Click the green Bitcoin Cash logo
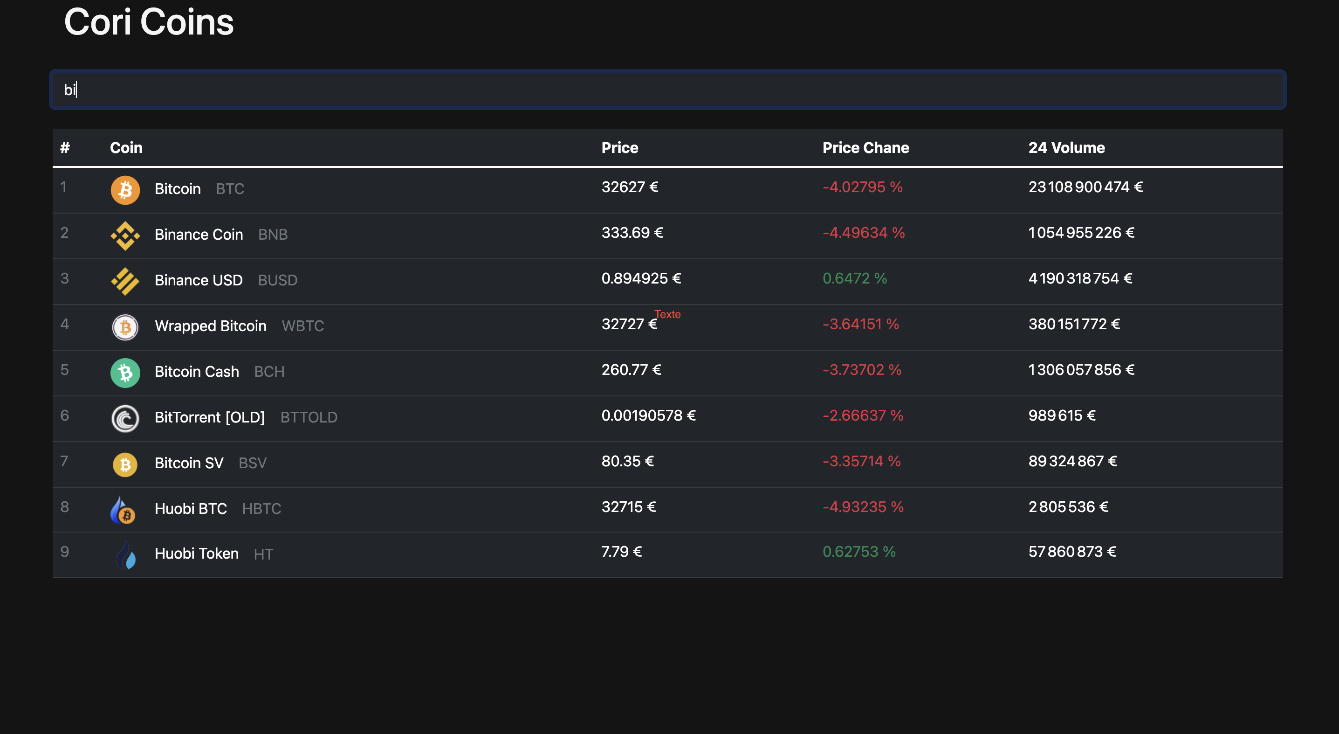Viewport: 1339px width, 734px height. (125, 373)
